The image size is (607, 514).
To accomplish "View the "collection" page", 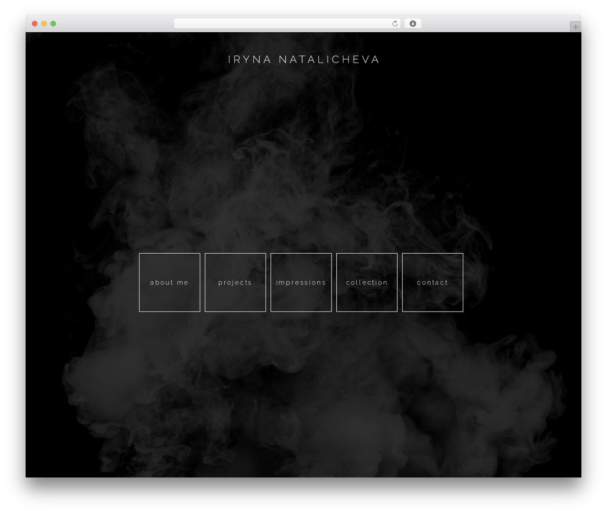I will pyautogui.click(x=367, y=283).
